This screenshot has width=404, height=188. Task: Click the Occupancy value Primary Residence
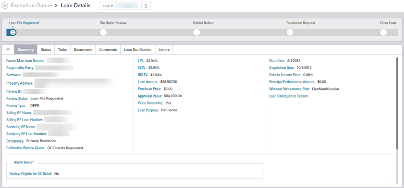click(41, 141)
